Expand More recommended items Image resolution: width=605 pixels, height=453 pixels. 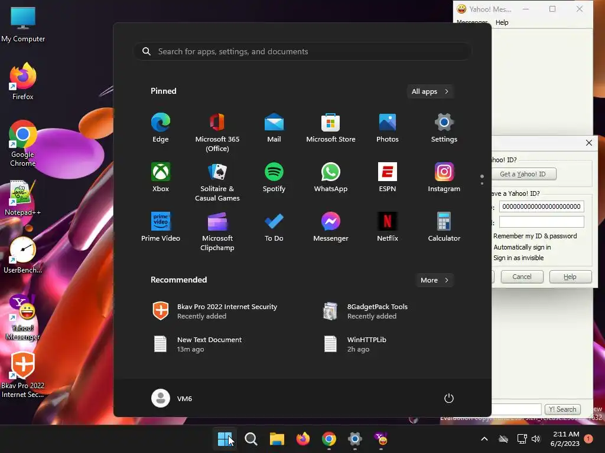tap(434, 280)
